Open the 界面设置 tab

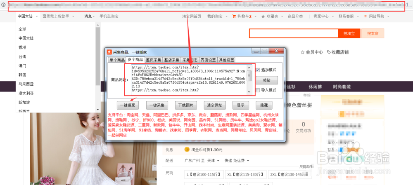(x=208, y=60)
